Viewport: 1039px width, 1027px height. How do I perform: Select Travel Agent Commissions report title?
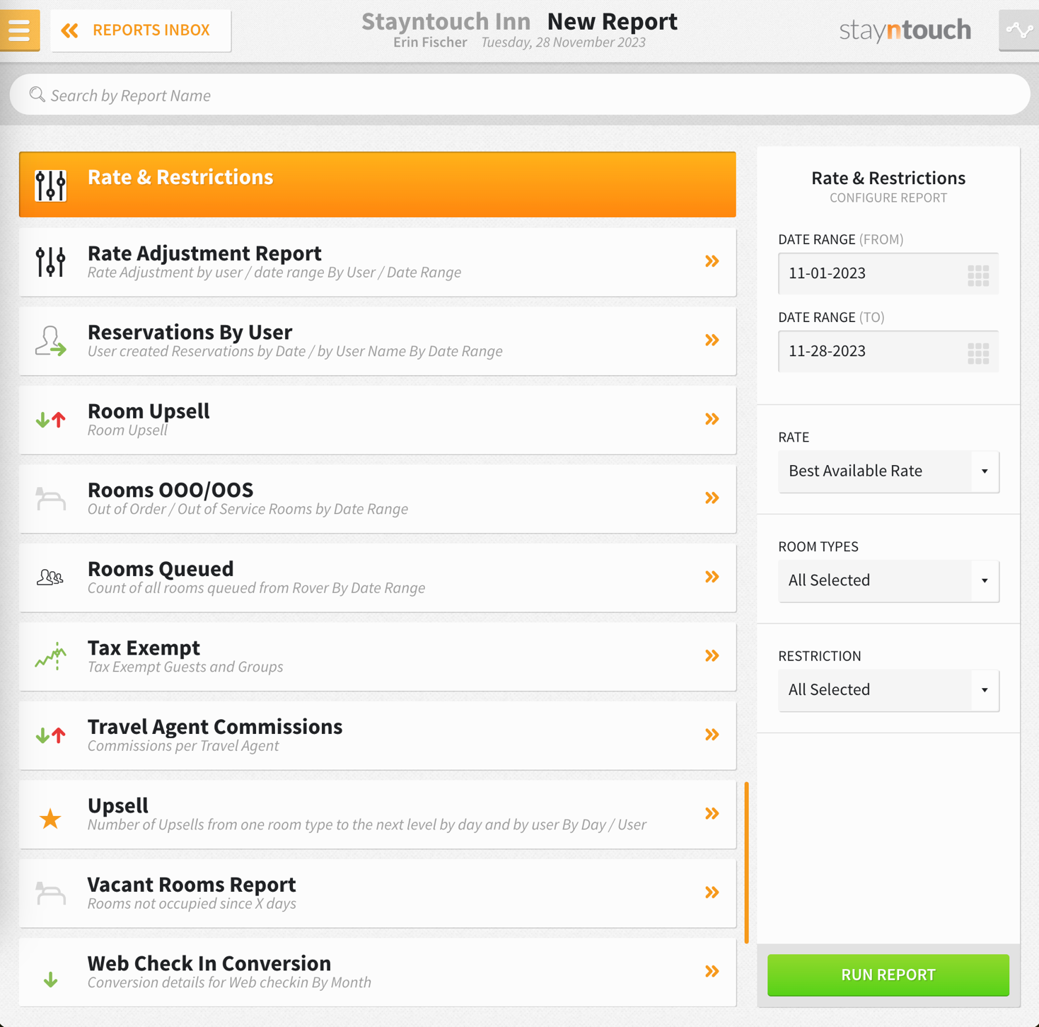215,726
